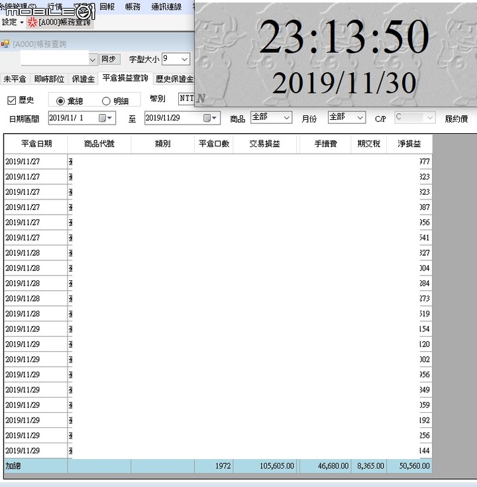Click the total 手續費 value 46,680.00

coord(333,466)
